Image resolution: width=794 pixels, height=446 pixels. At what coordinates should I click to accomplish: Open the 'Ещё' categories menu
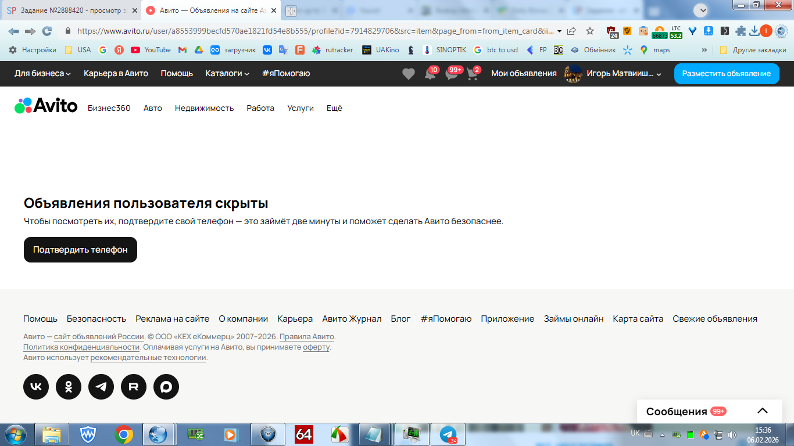(x=334, y=108)
